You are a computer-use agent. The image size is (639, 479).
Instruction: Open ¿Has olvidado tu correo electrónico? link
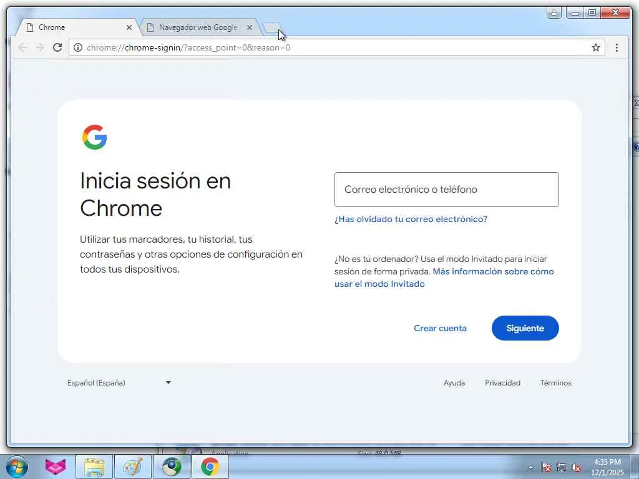pyautogui.click(x=411, y=219)
